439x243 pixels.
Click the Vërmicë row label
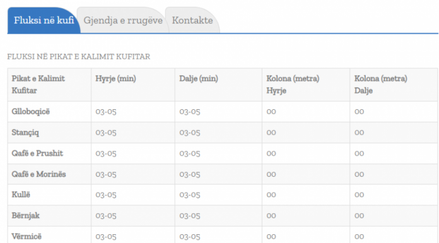point(26,236)
